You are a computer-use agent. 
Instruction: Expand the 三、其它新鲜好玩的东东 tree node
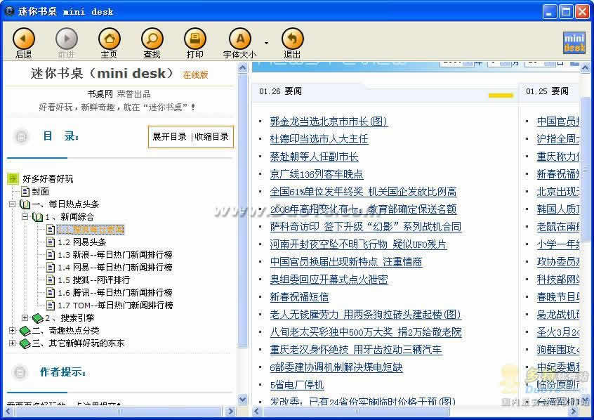[x=12, y=343]
